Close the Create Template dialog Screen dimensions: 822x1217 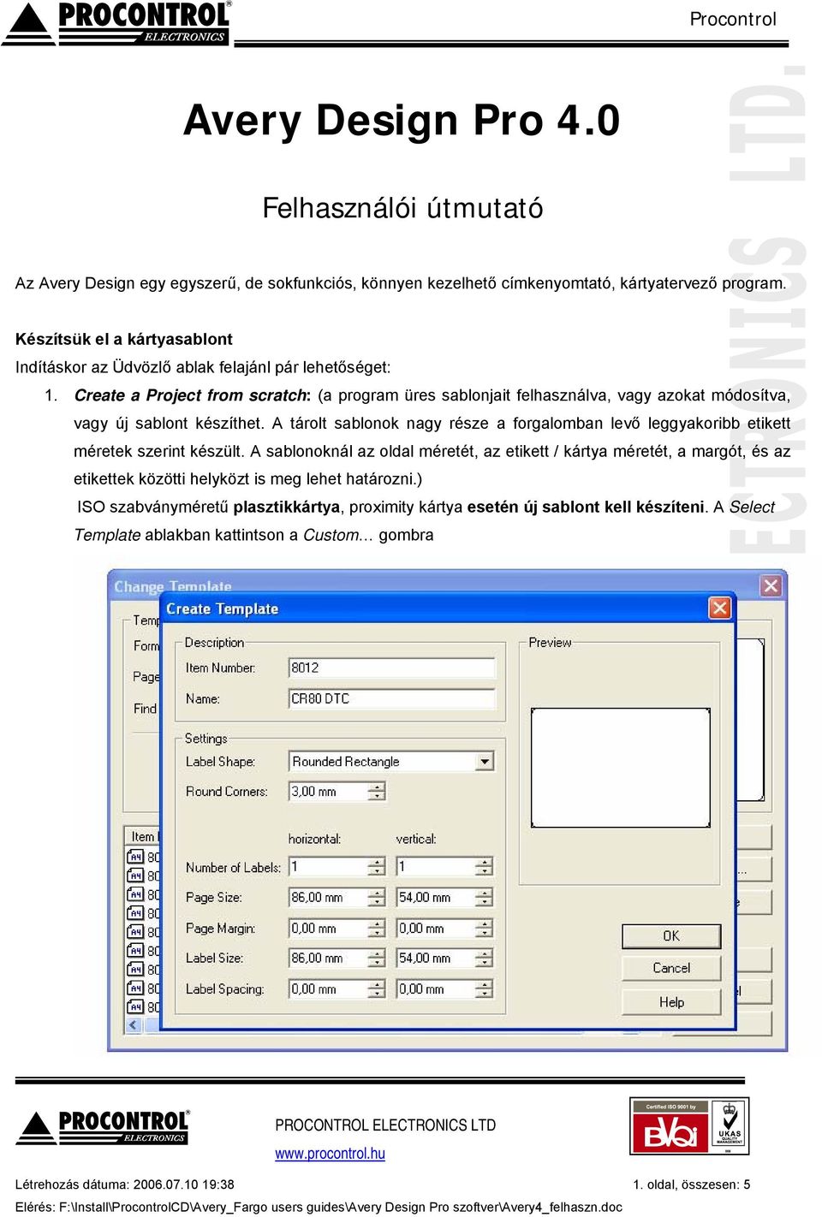pos(719,608)
